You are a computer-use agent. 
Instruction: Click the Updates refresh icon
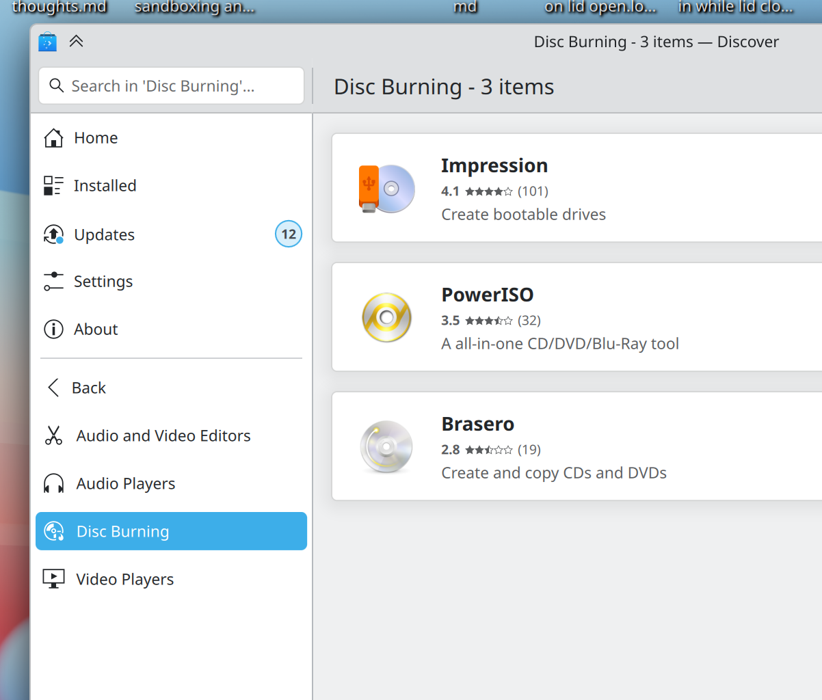tap(53, 234)
